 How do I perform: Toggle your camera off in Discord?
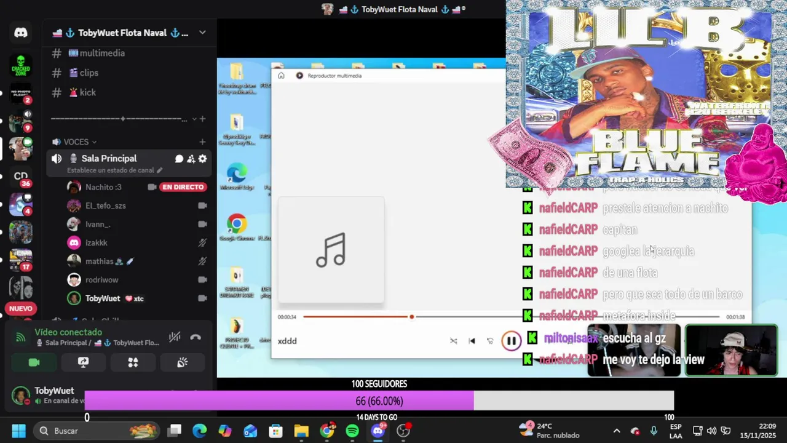34,362
